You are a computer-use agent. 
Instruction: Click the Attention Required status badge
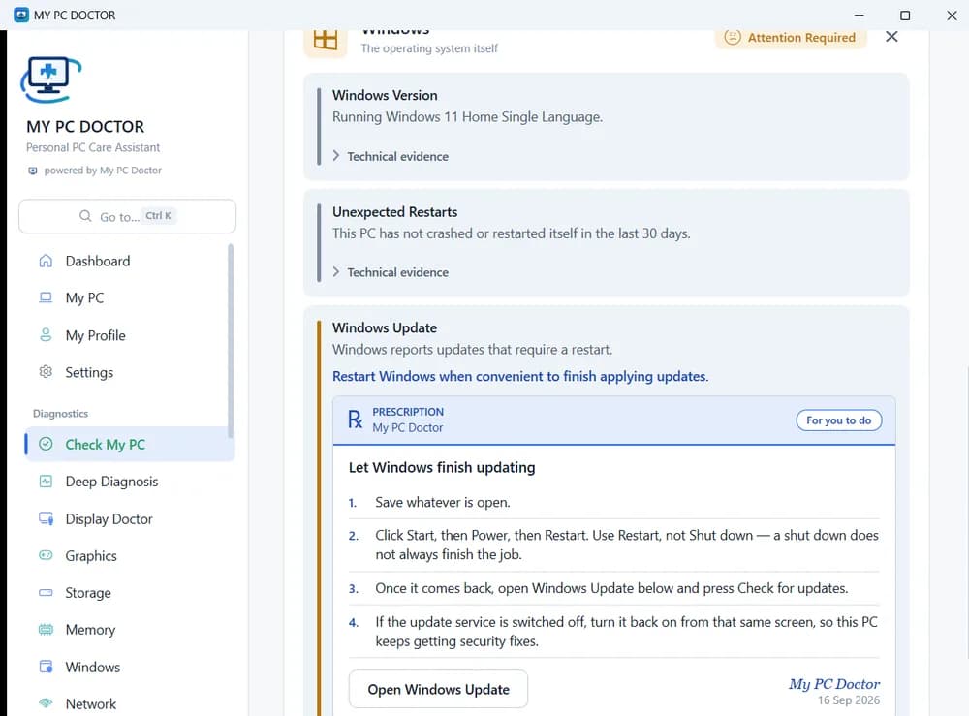pyautogui.click(x=791, y=38)
